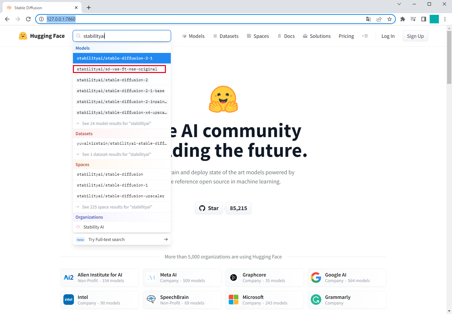The height and width of the screenshot is (314, 452).
Task: Click the Sign Up button
Action: coord(415,36)
